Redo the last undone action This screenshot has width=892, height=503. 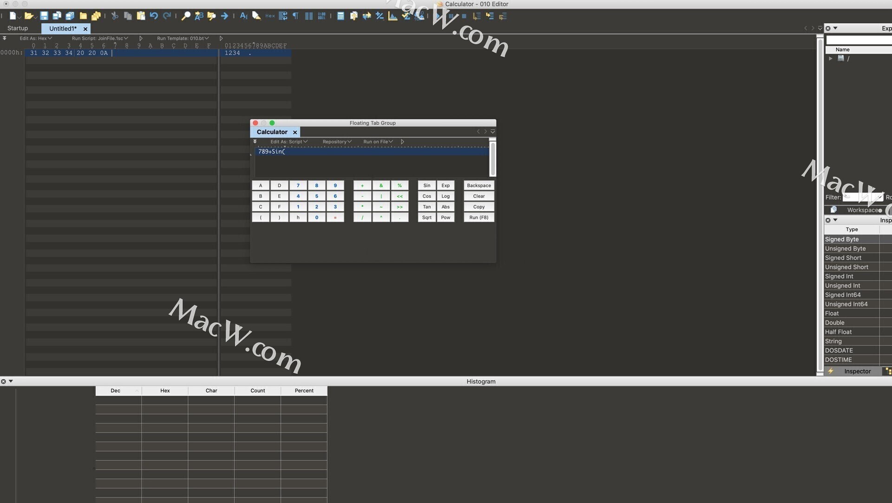tap(167, 16)
